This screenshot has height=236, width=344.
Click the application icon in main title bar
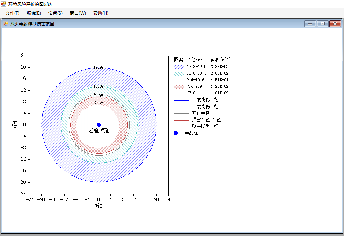pos(4,4)
